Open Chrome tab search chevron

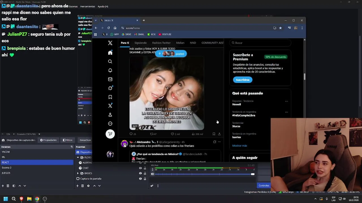(96, 20)
